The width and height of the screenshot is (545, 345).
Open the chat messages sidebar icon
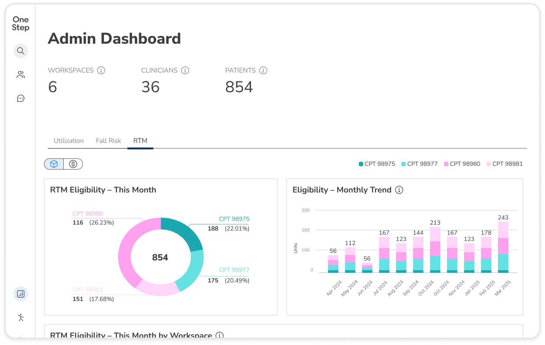(x=21, y=98)
